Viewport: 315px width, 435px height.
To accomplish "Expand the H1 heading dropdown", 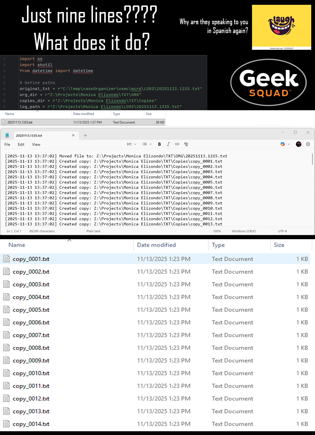I will tap(131, 144).
